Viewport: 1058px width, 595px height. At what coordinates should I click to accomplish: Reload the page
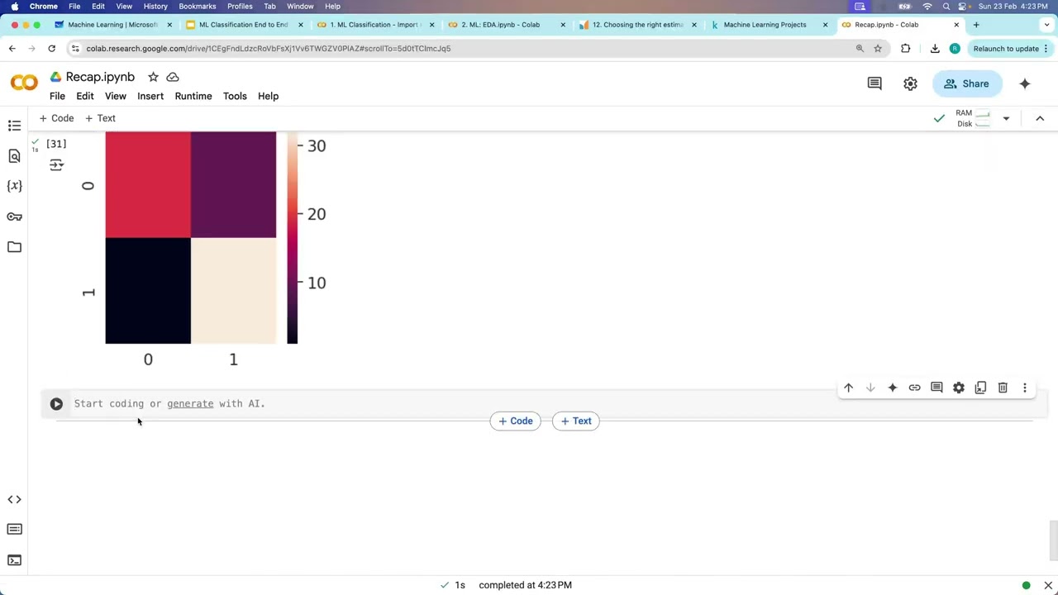pyautogui.click(x=51, y=49)
